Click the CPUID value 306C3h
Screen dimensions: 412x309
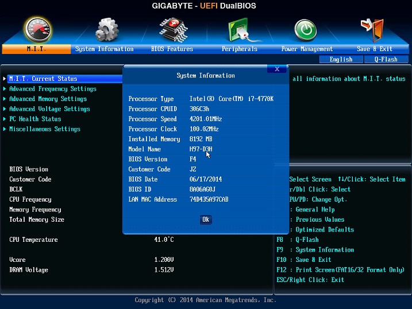(x=199, y=109)
